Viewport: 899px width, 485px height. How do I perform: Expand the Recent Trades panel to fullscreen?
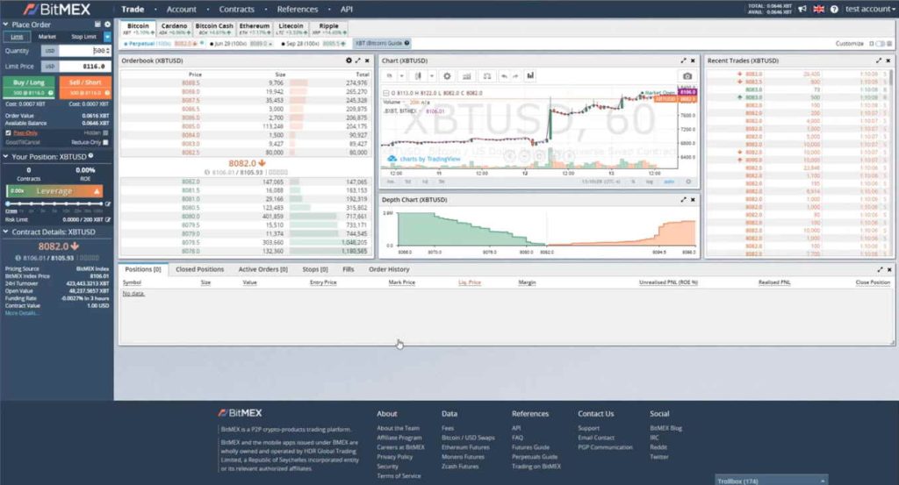[x=879, y=61]
